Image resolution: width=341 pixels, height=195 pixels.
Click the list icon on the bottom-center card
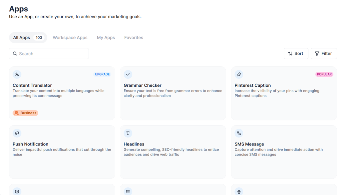click(128, 191)
